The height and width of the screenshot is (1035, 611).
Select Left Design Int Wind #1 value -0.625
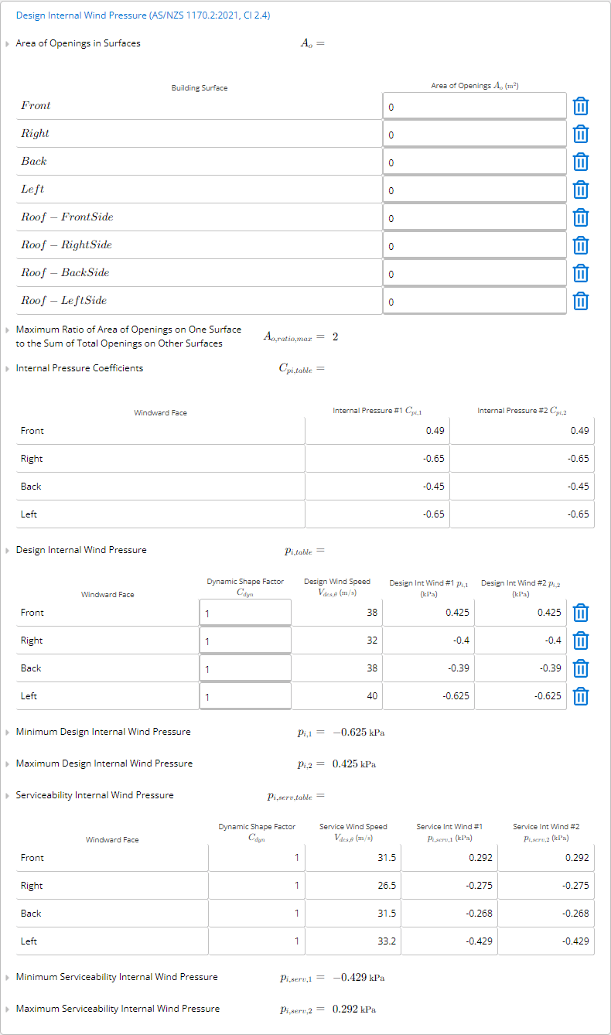[x=428, y=696]
